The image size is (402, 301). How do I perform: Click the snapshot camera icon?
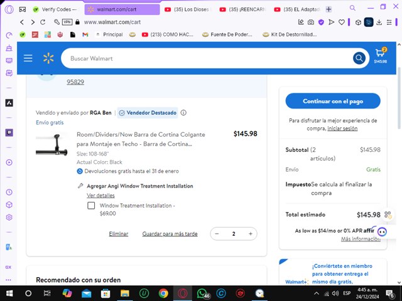[x=311, y=23]
